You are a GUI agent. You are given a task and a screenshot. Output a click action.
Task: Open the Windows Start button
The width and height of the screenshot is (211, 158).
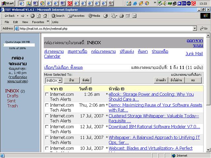(x=7, y=3)
